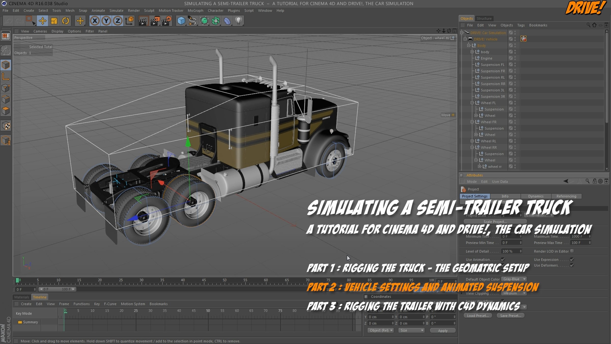Click the Apply button in Coordinates
611x344 pixels.
[x=442, y=330]
